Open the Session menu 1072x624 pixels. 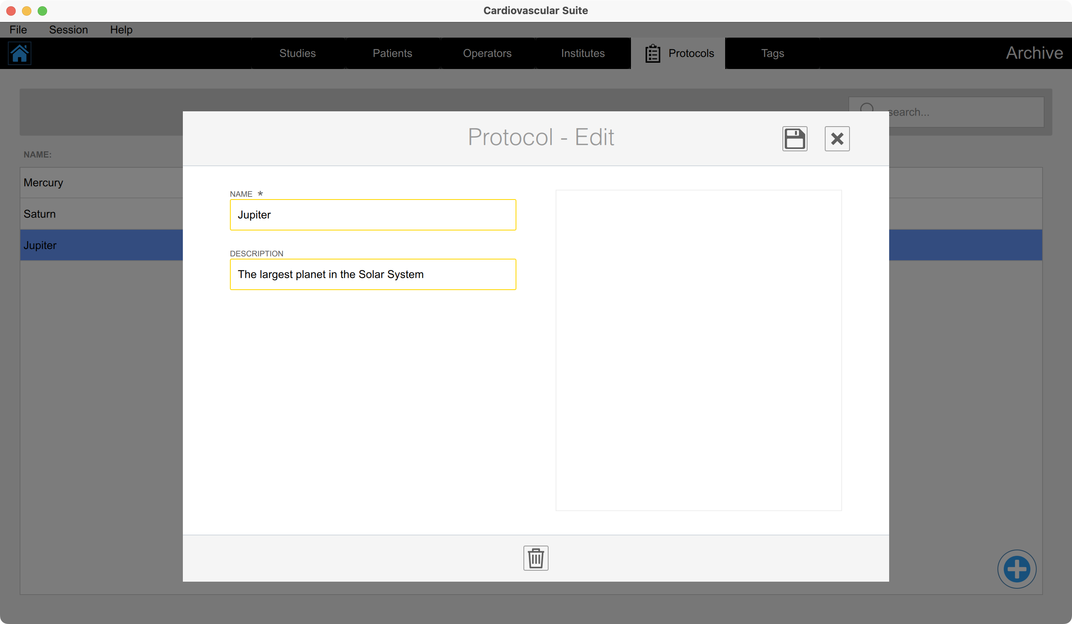69,29
